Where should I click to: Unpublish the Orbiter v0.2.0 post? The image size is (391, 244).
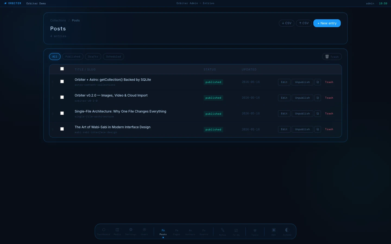[302, 98]
